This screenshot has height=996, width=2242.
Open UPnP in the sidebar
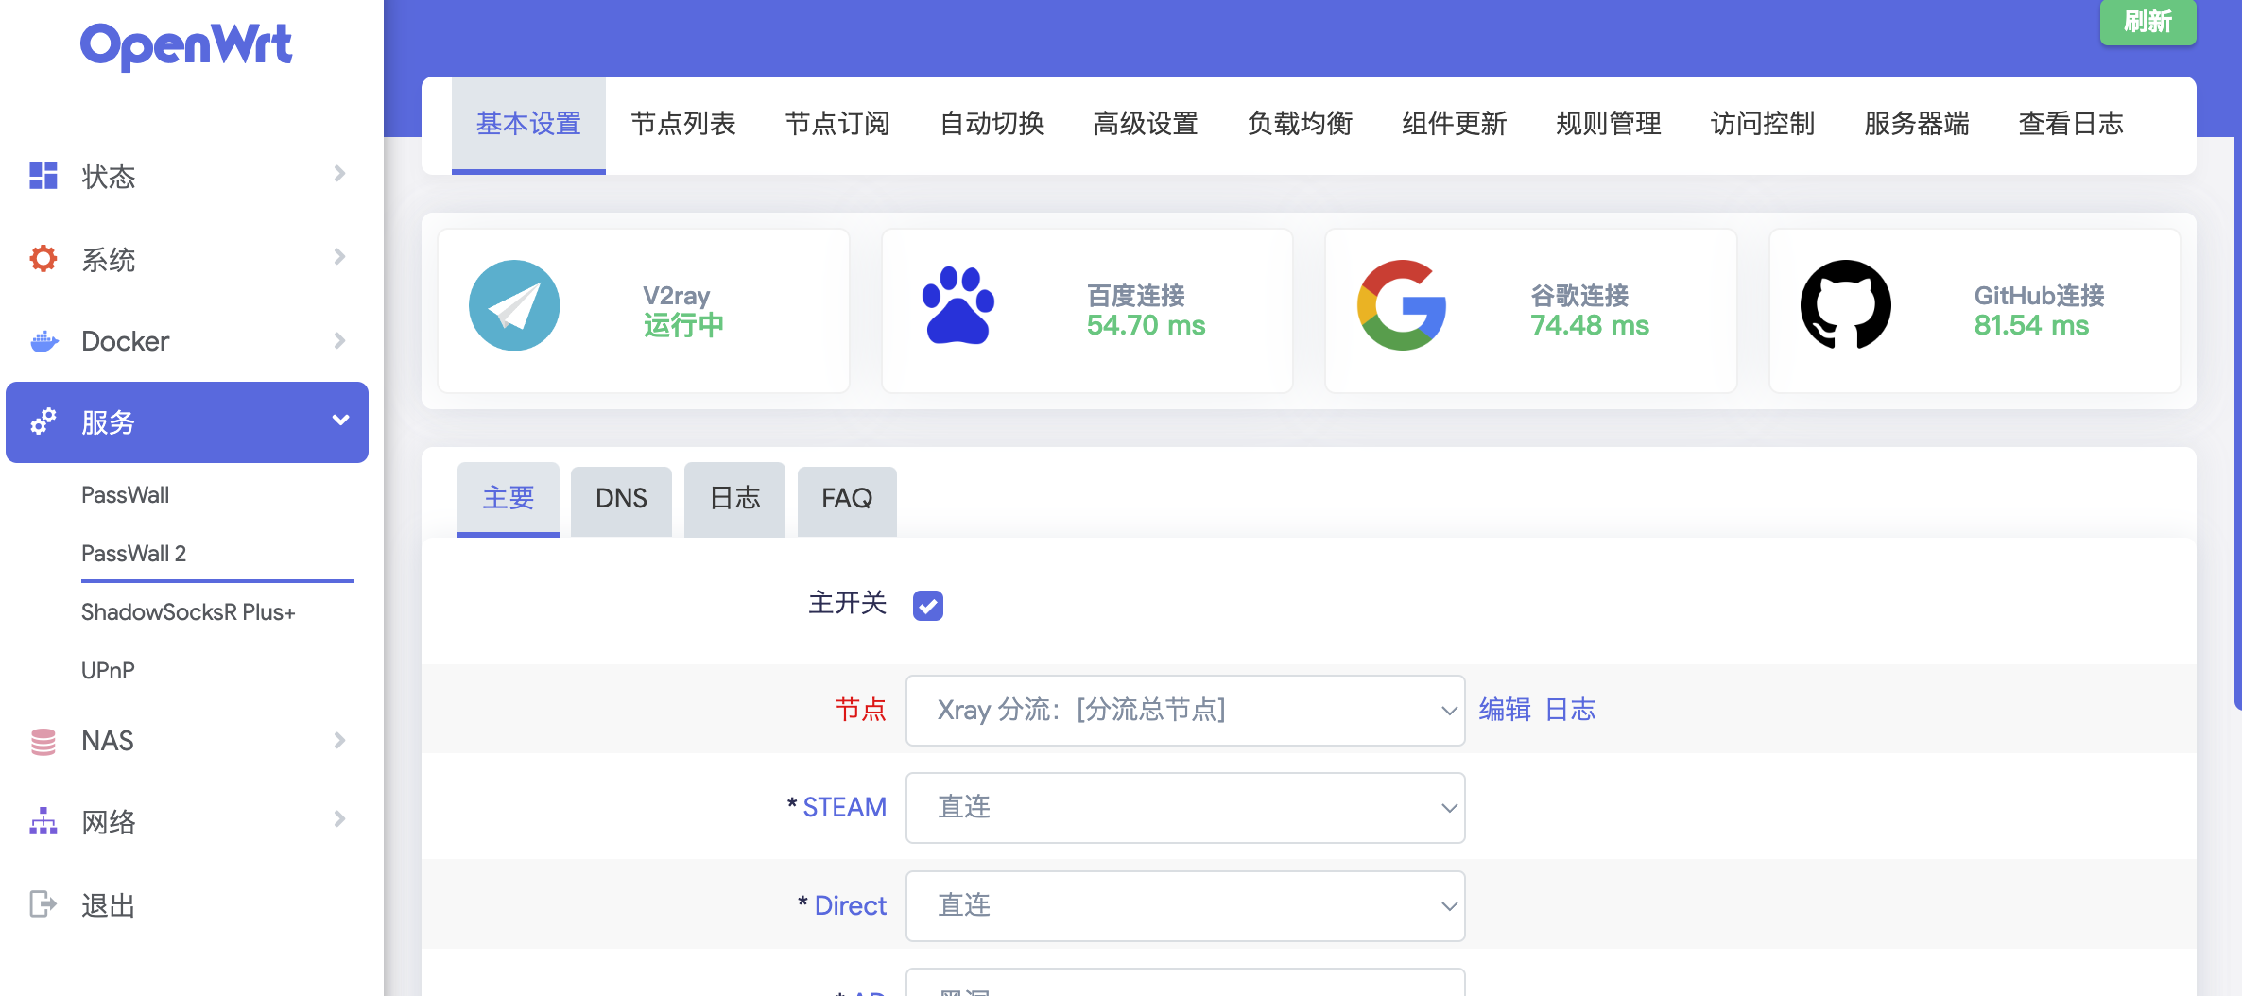click(108, 671)
